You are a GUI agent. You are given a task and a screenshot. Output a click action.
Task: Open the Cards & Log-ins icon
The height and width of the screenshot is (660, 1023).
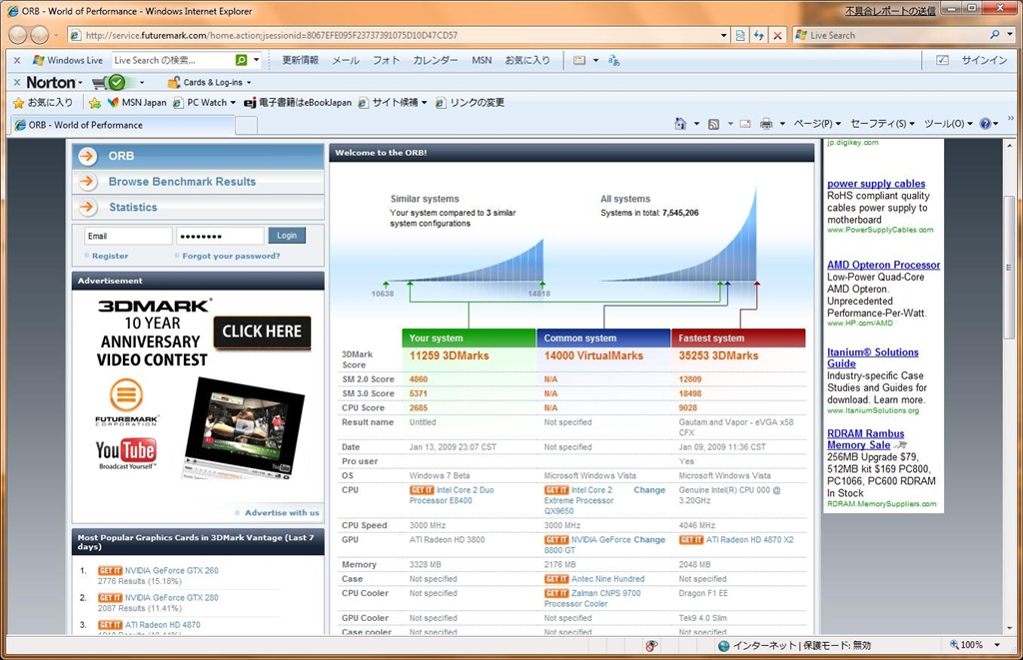tap(174, 82)
